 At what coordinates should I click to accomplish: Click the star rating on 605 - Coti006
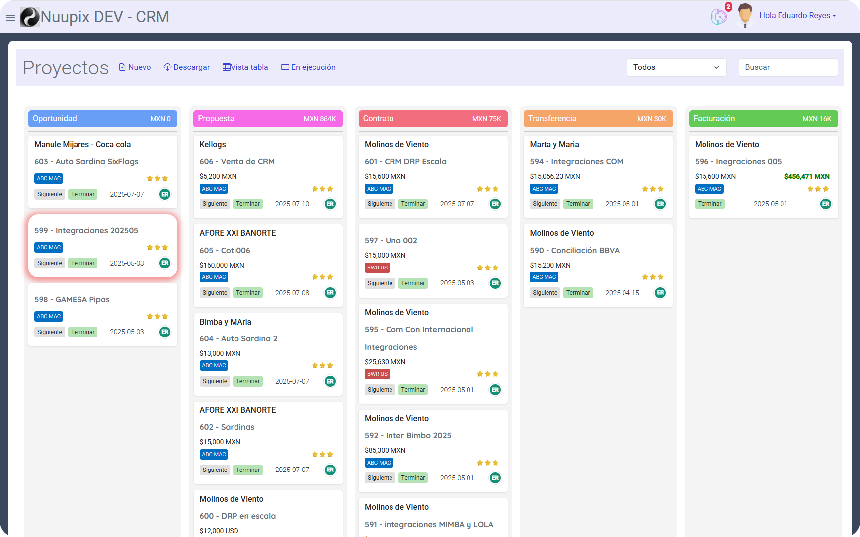click(322, 277)
